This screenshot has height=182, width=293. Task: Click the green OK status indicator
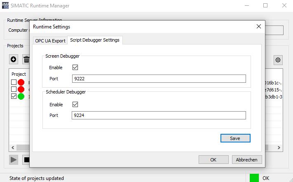click(x=254, y=178)
